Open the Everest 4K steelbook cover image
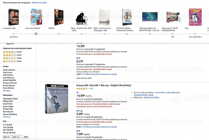This screenshot has width=209, height=140. pos(57,99)
